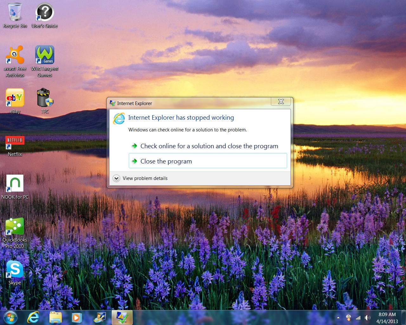
Task: Select the eBay desktop shortcut
Action: click(x=15, y=101)
